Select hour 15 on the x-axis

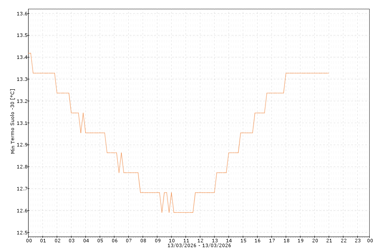click(x=243, y=240)
